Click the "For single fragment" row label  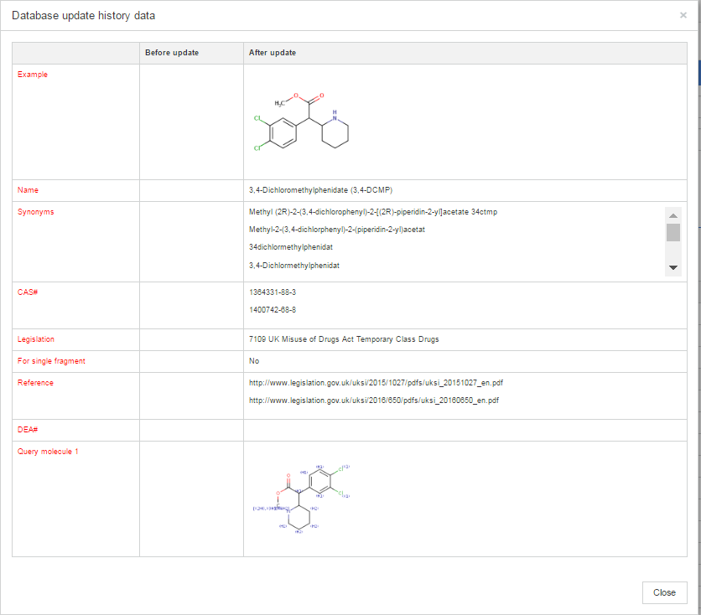(x=51, y=361)
